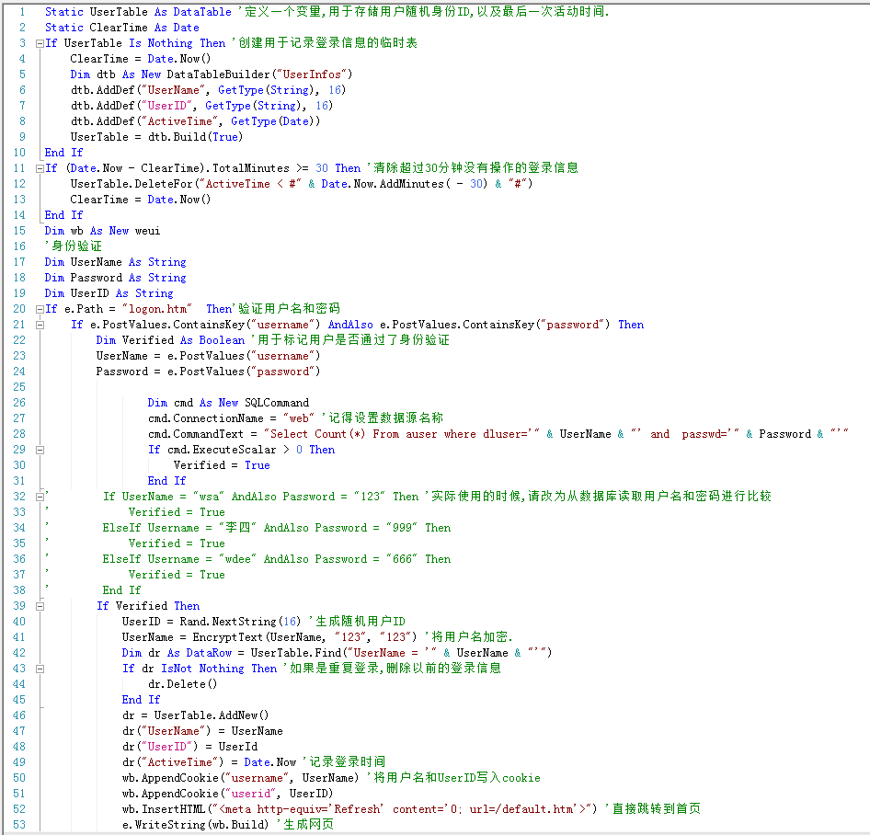
Task: Click 'Dim wb As New weui' line
Action: coord(103,231)
